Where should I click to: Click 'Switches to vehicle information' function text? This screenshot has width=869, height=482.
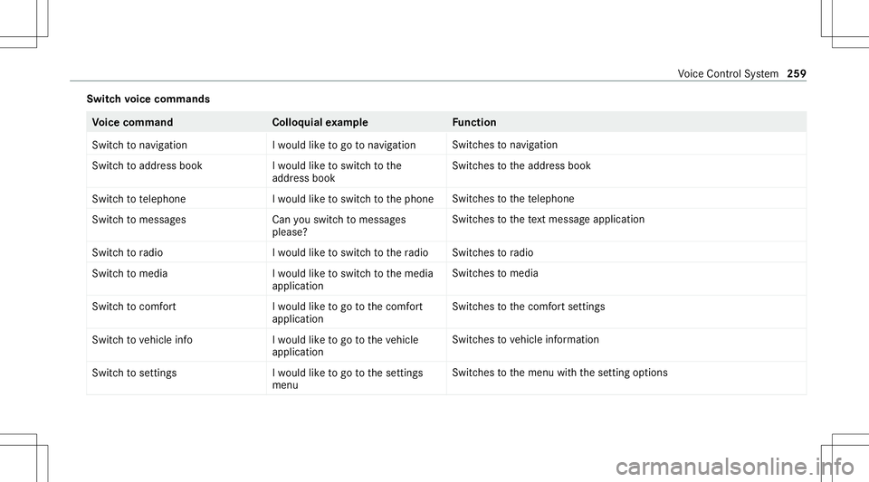click(525, 339)
